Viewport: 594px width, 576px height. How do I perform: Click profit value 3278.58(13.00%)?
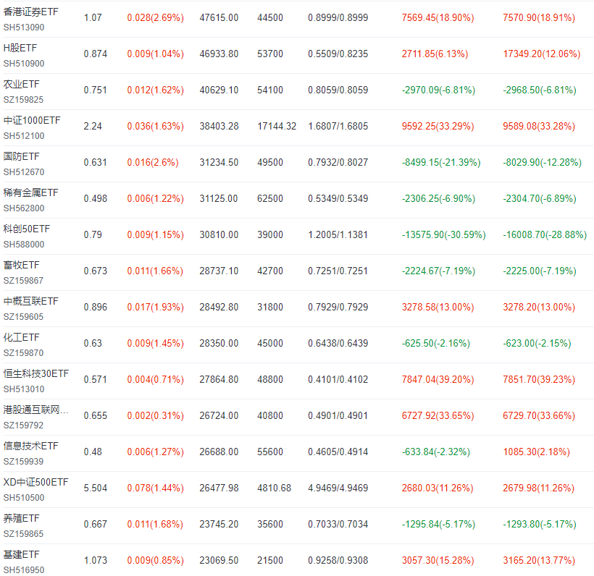tap(438, 308)
